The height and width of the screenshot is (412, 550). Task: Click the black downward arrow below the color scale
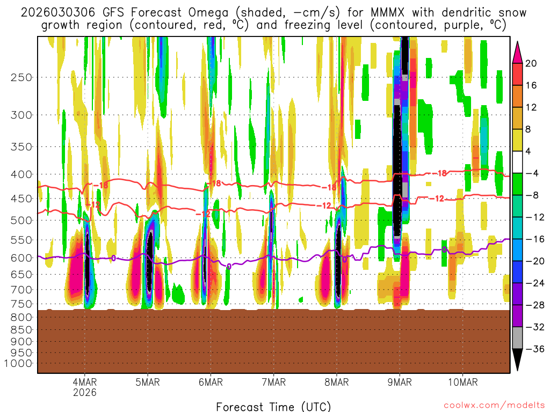tap(518, 360)
